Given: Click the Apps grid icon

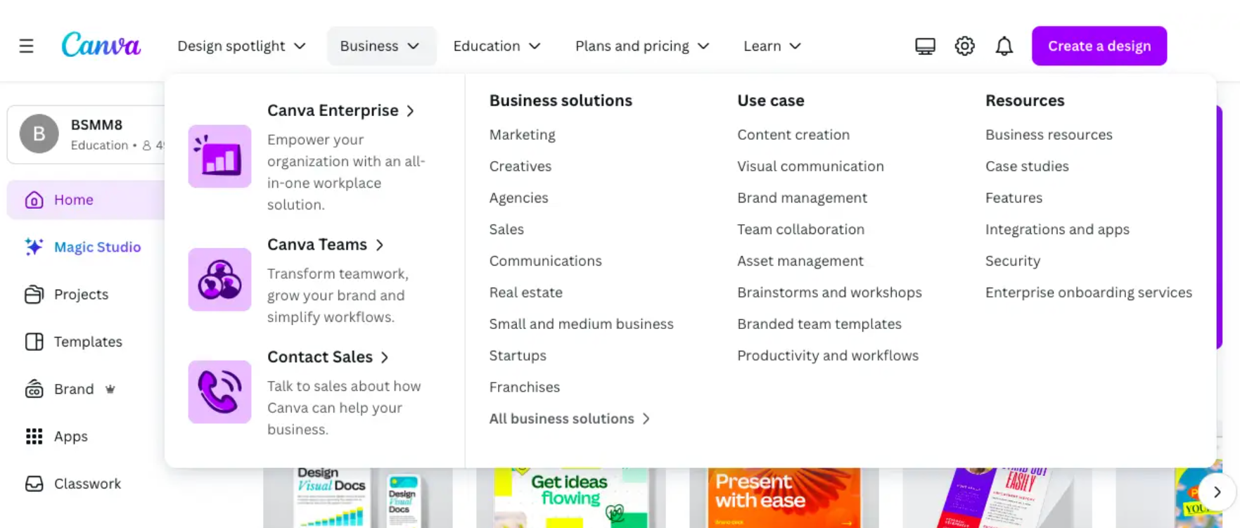Looking at the screenshot, I should coord(34,437).
